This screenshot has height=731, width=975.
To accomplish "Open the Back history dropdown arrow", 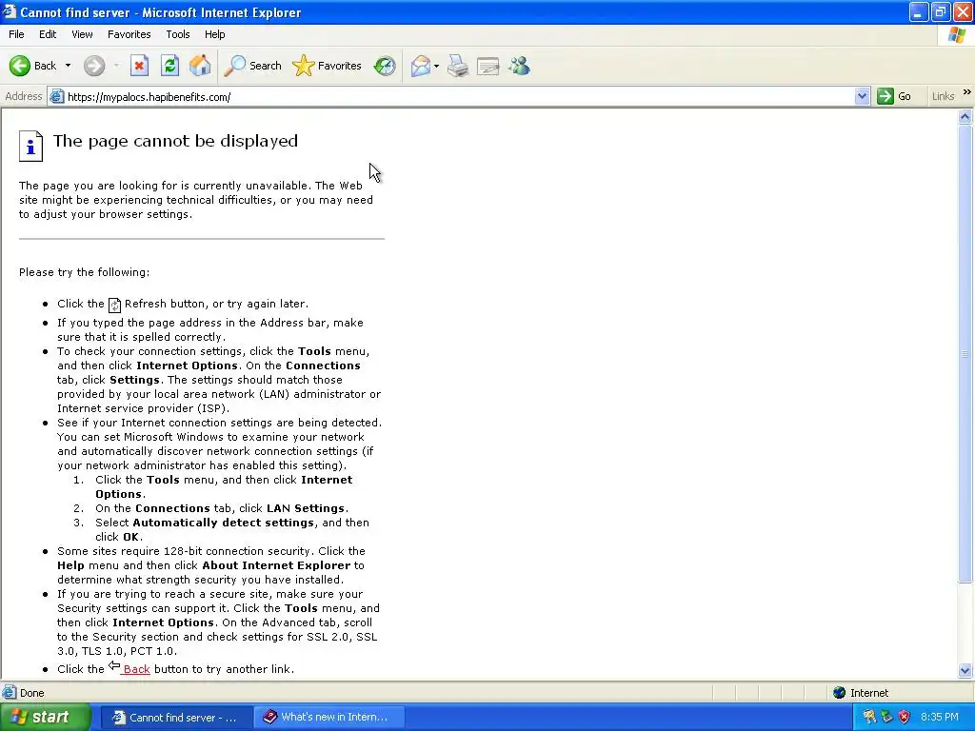I will [x=68, y=66].
